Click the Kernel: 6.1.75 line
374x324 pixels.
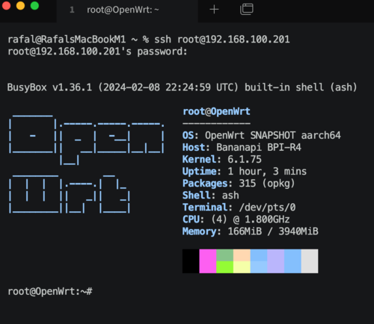pyautogui.click(x=222, y=159)
